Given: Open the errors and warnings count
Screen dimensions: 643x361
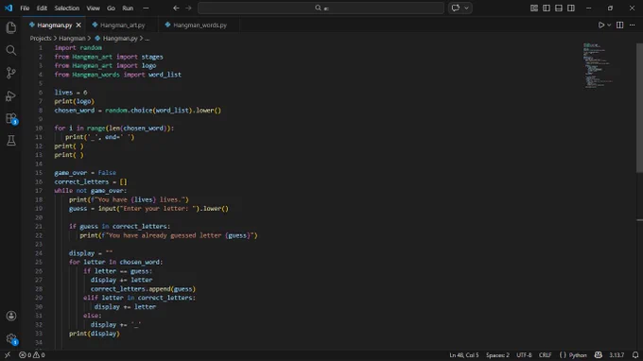Looking at the screenshot, I should (32, 354).
